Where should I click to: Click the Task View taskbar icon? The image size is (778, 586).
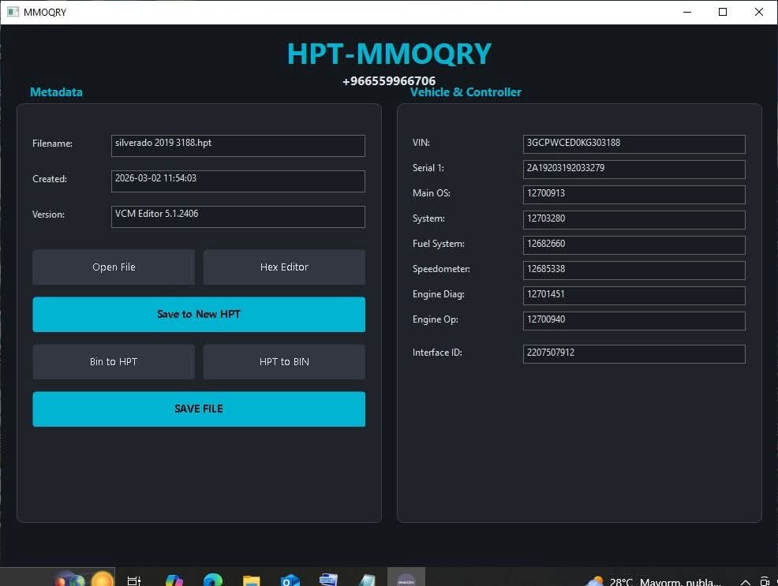[134, 580]
